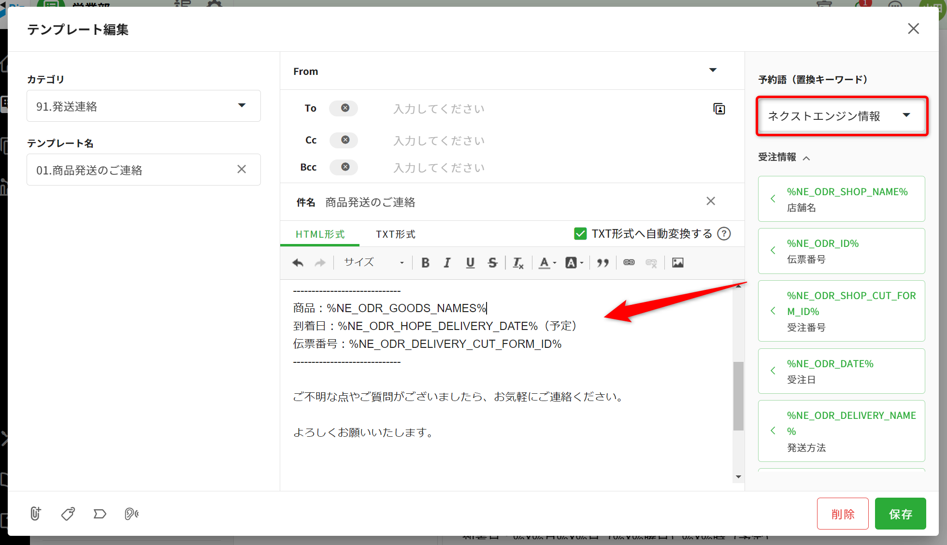The height and width of the screenshot is (545, 947).
Task: Select the HTML形式 tab
Action: [320, 234]
